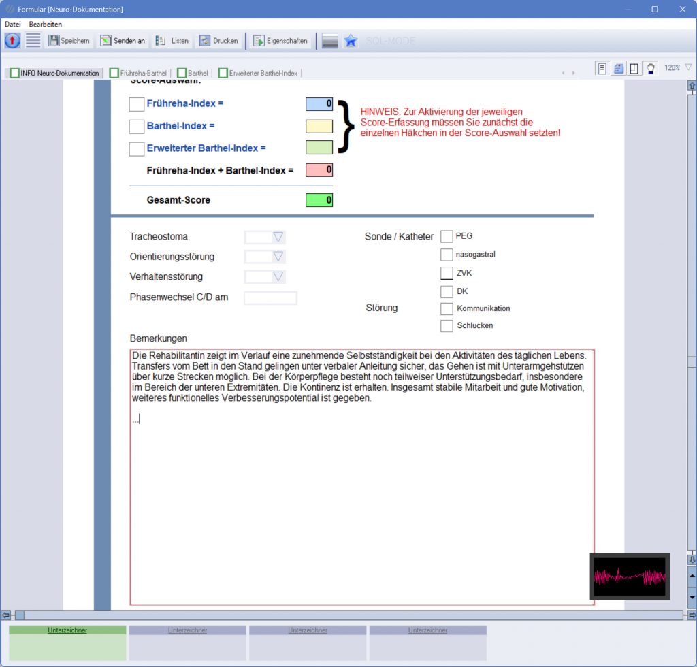Image resolution: width=697 pixels, height=667 pixels.
Task: Click the blue sticky notes icon
Action: [x=619, y=68]
